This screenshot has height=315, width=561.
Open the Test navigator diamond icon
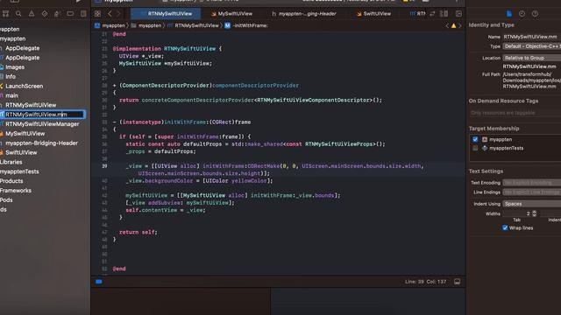[45, 14]
